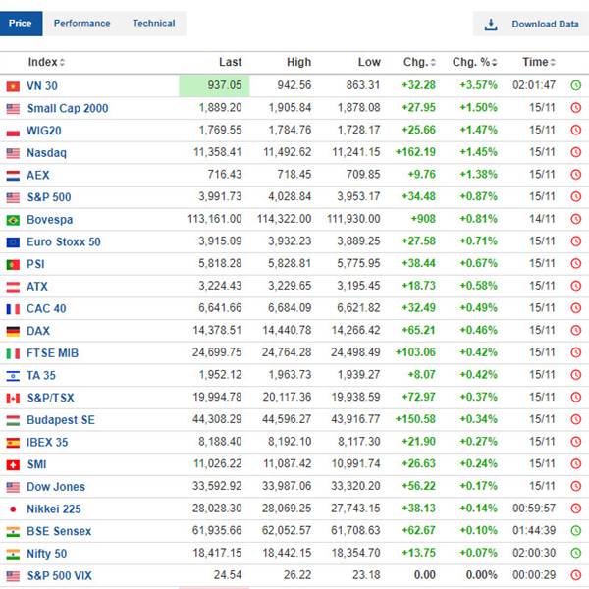This screenshot has width=589, height=589.
Task: Click the red clock icon in Small Cap 2000 row
Action: 575,108
